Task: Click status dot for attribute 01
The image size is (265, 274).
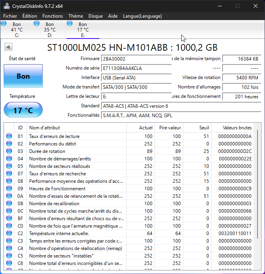Action: pos(9,136)
